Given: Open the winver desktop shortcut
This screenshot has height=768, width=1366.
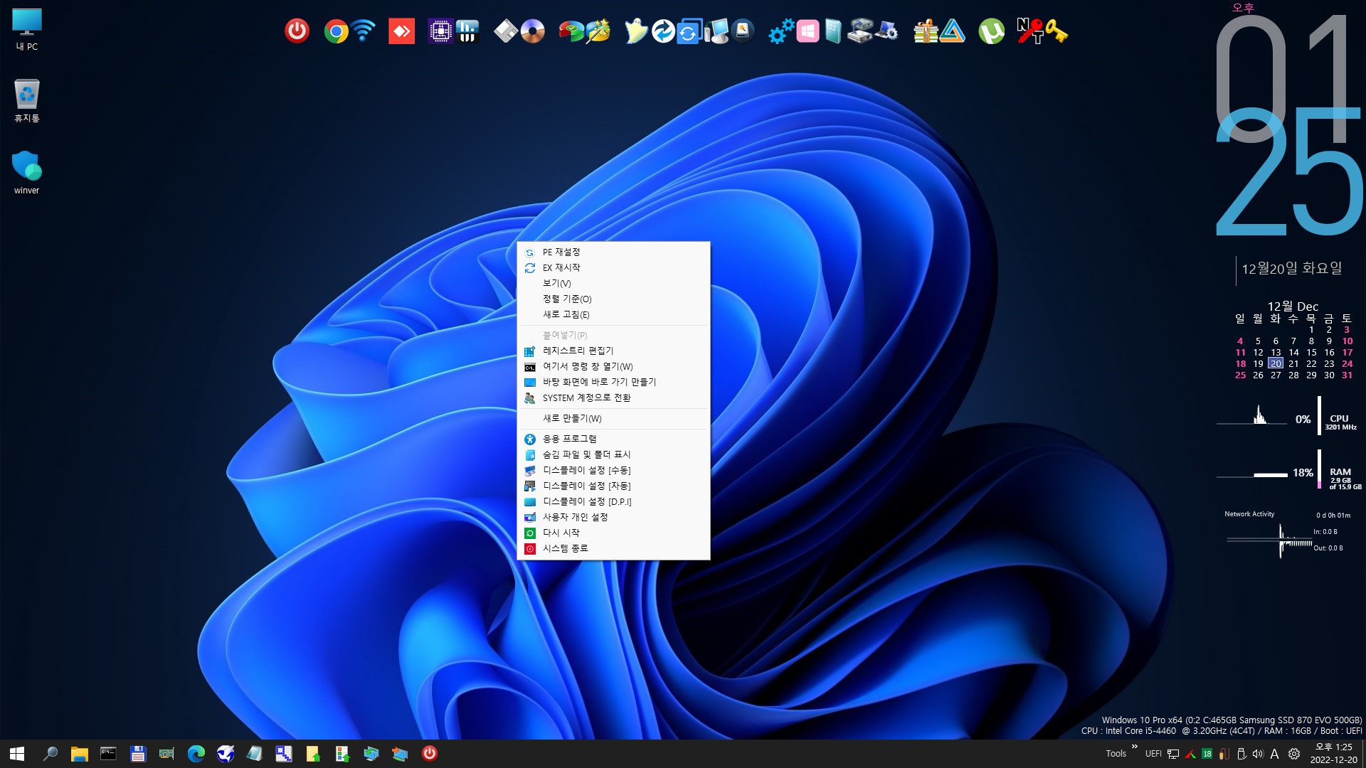Looking at the screenshot, I should click(x=27, y=172).
